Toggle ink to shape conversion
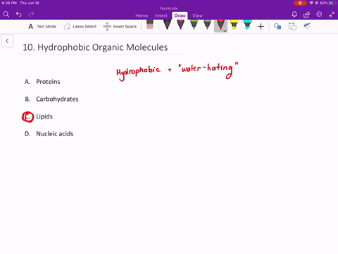Viewport: 338px width, 254px height. [x=292, y=26]
